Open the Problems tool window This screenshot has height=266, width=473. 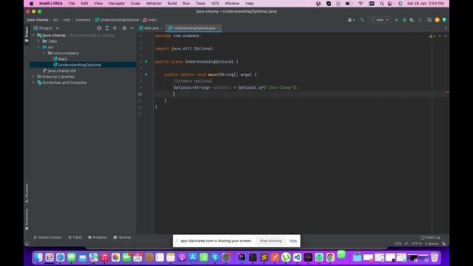[98, 237]
